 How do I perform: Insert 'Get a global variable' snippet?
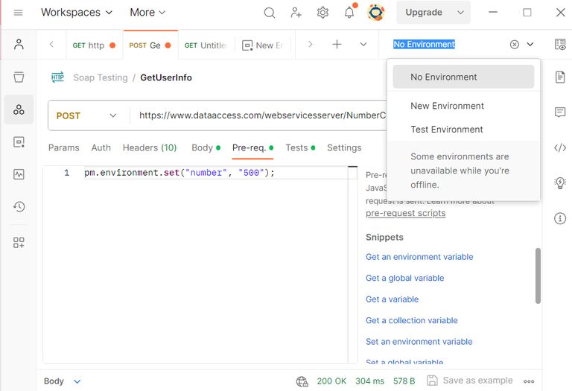pos(404,278)
